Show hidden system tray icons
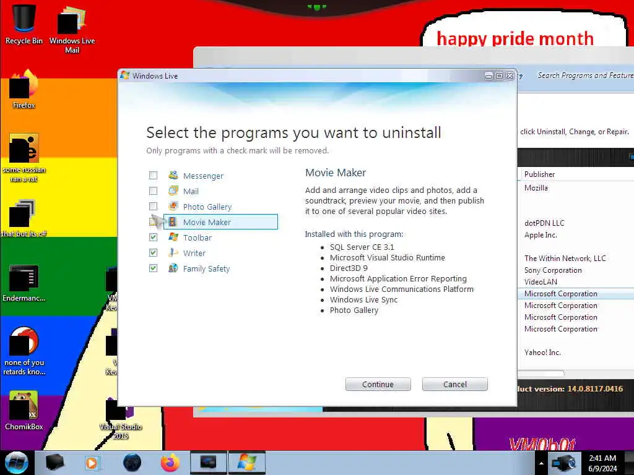 point(541,463)
